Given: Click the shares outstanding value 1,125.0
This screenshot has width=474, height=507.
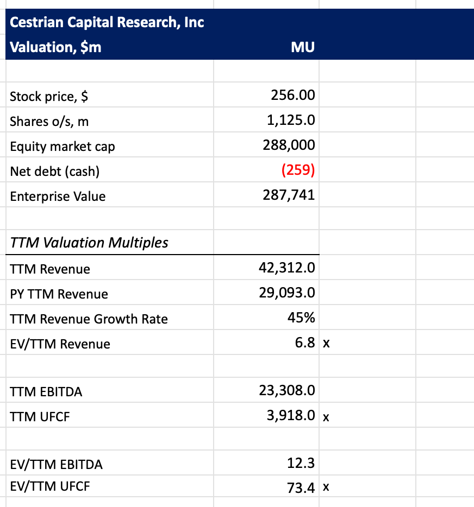Looking at the screenshot, I should (x=291, y=121).
